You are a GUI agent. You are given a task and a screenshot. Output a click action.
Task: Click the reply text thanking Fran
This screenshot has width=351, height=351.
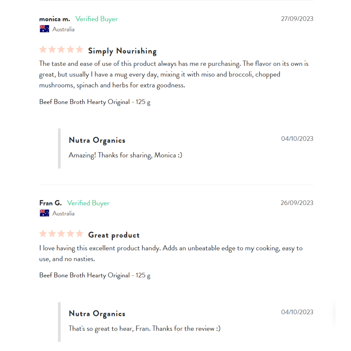click(x=144, y=328)
